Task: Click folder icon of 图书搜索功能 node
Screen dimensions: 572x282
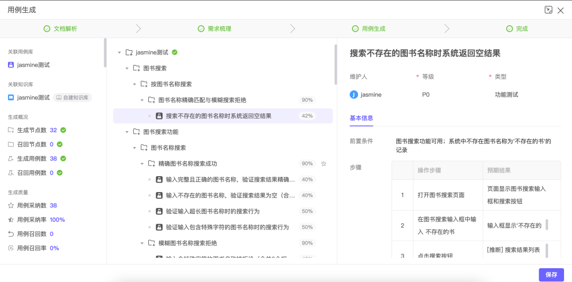Action: coord(137,132)
